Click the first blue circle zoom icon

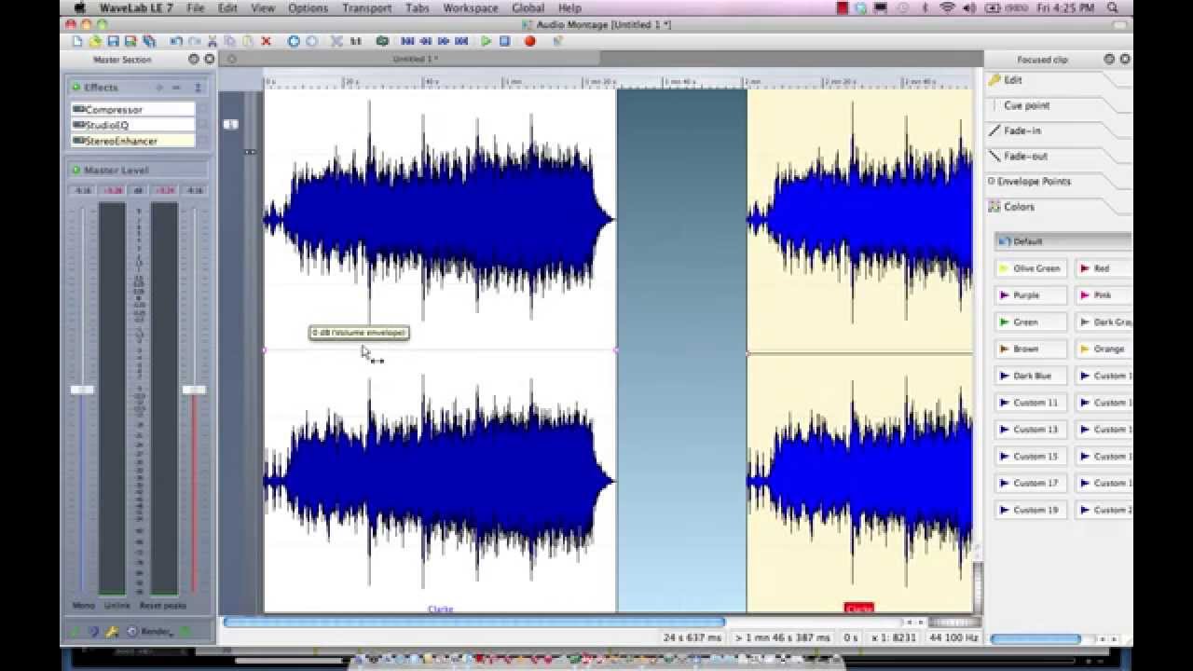coord(294,41)
